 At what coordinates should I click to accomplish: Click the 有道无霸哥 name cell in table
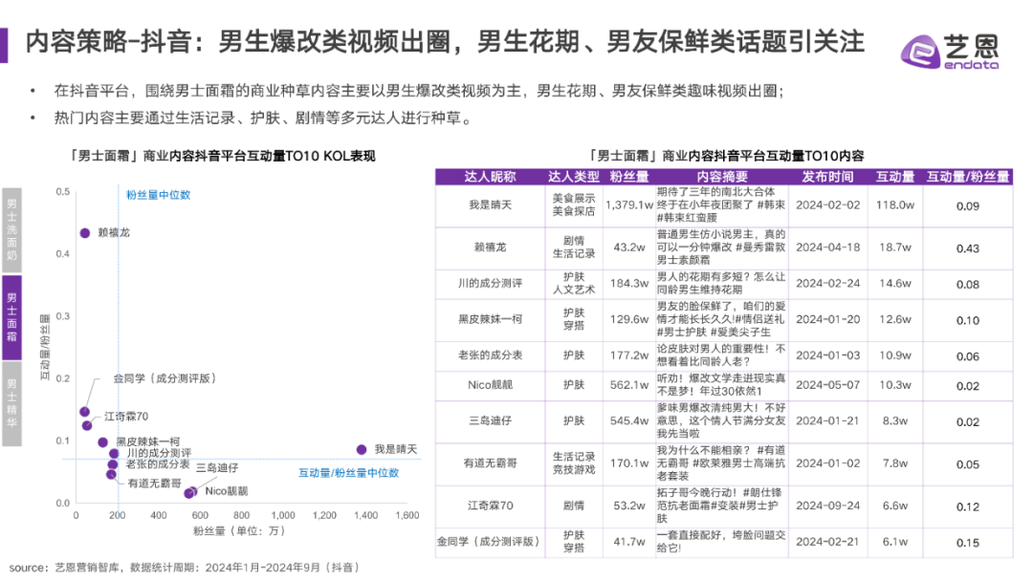coord(490,463)
